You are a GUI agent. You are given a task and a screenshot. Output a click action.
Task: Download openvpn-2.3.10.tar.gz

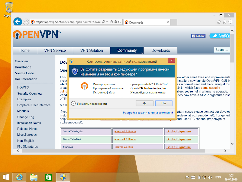click(125, 131)
